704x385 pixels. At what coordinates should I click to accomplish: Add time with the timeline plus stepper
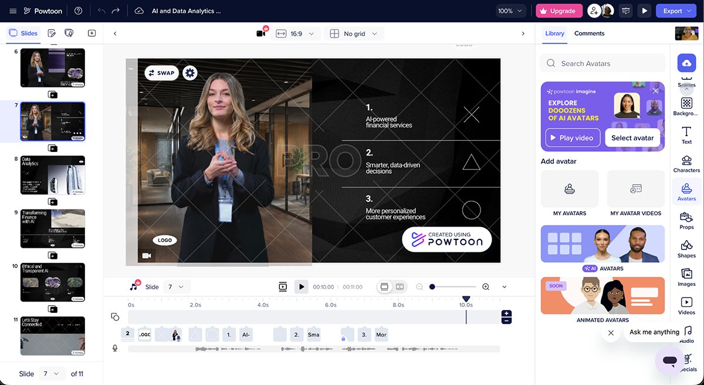(507, 313)
